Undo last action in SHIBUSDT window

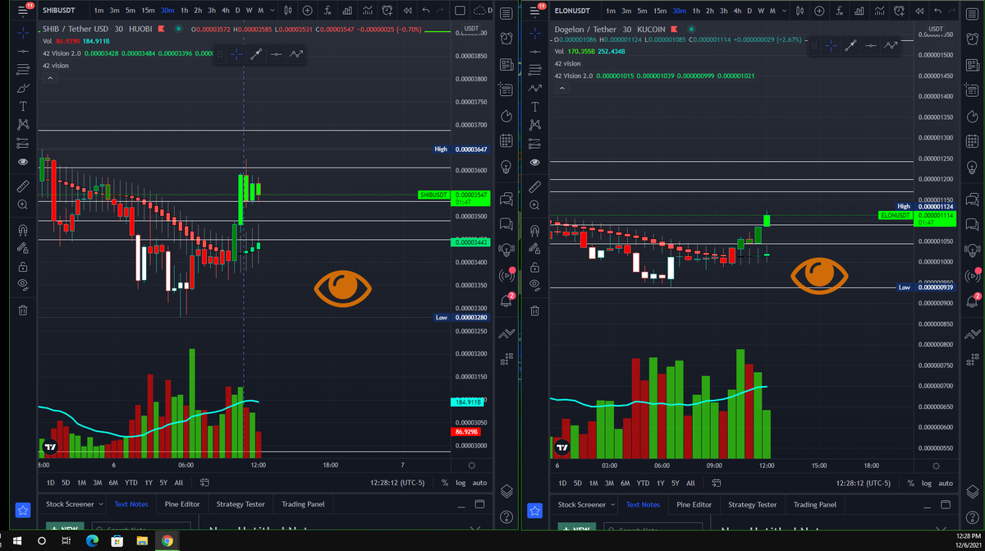[x=426, y=11]
